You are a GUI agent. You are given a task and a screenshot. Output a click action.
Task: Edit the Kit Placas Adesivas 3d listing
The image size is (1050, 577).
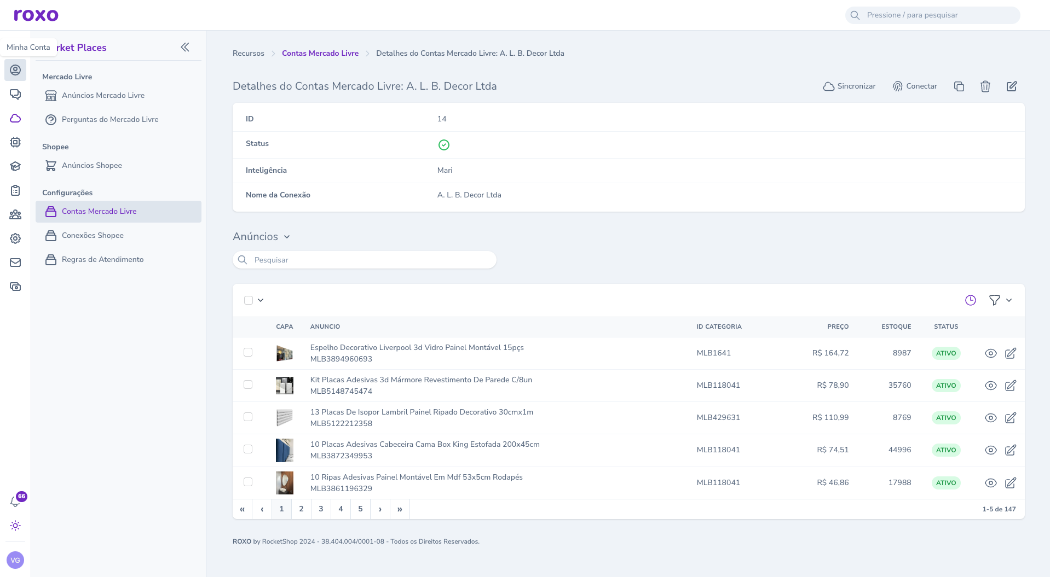[x=1011, y=386]
